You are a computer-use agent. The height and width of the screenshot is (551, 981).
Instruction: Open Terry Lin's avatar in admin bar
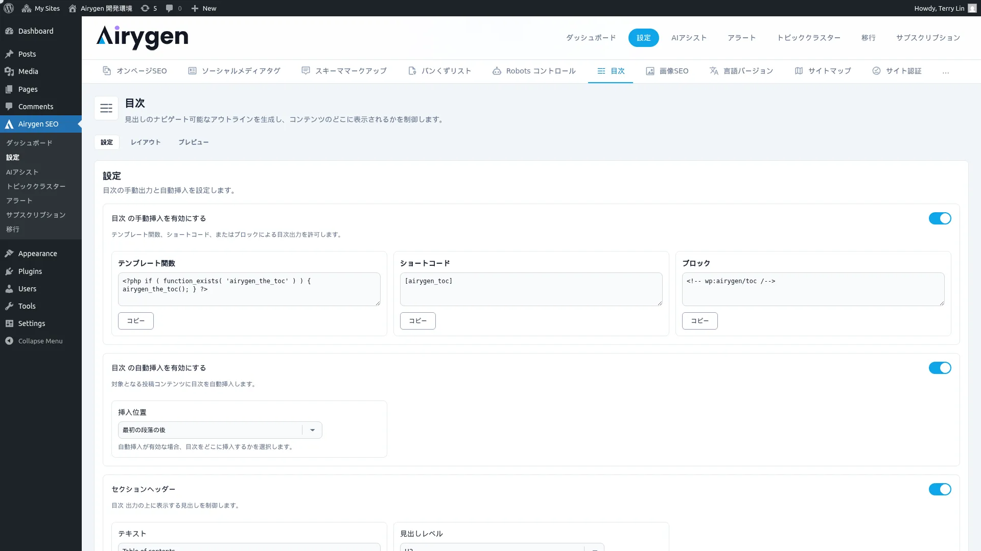[972, 8]
